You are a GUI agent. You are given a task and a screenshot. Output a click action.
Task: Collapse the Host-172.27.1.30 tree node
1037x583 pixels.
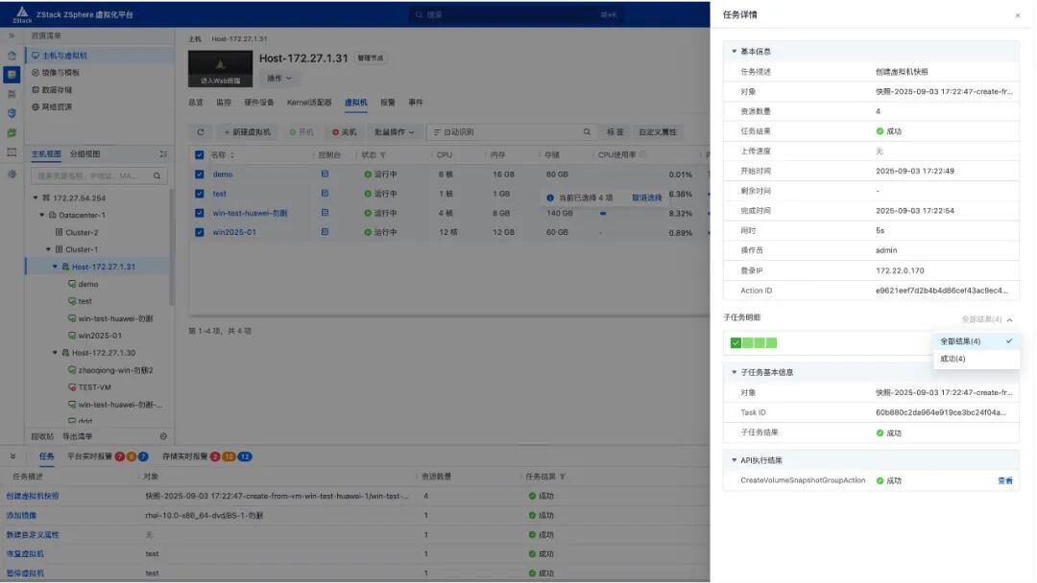[x=55, y=353]
